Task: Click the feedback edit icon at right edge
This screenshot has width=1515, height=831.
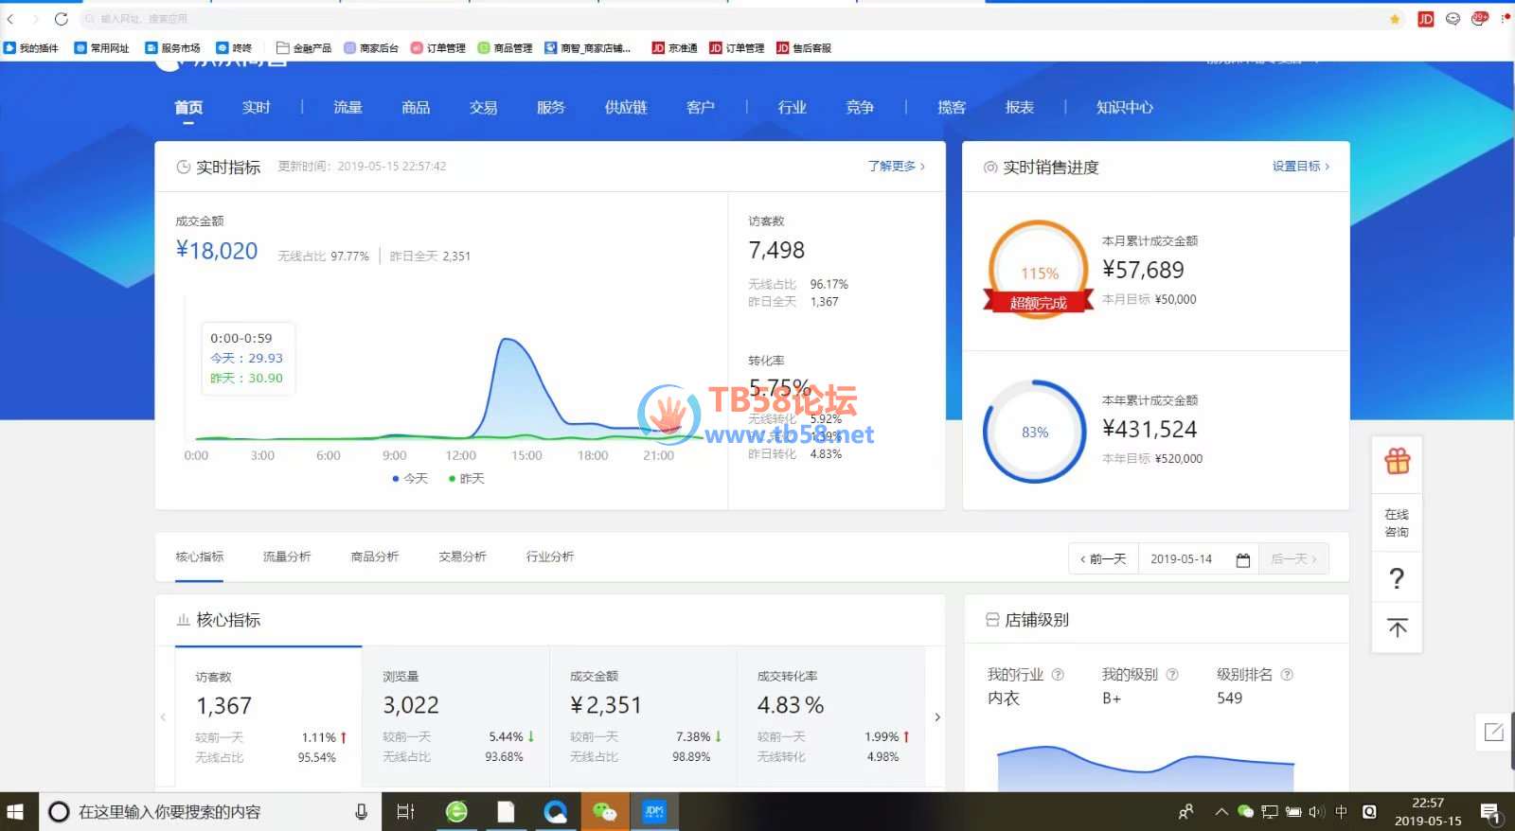Action: 1494,732
